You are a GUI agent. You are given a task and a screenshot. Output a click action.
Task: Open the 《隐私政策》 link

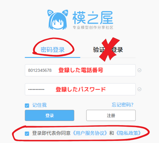129,133
